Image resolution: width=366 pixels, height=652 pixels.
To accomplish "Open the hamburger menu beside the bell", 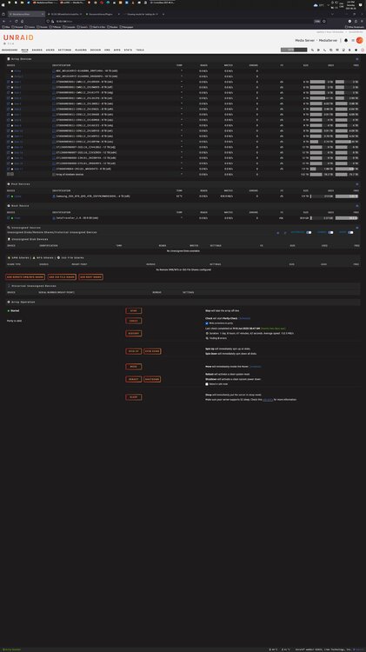I will coord(353,40).
